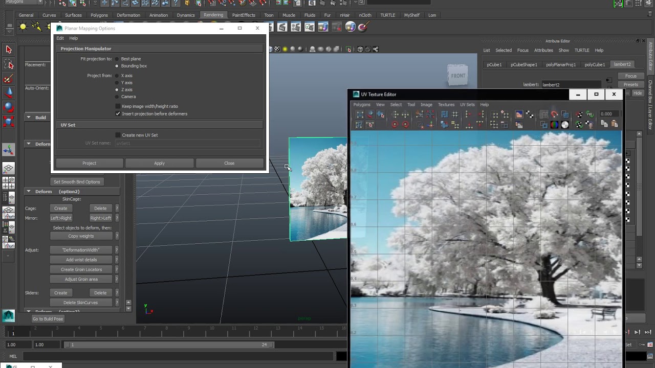The height and width of the screenshot is (368, 655).
Task: Toggle grid display in UV Texture Editor
Action: pos(544,114)
